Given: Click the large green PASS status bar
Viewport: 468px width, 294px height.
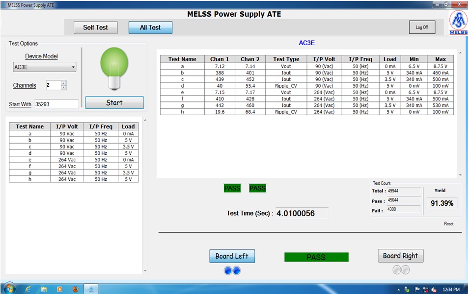Looking at the screenshot, I should coord(316,257).
